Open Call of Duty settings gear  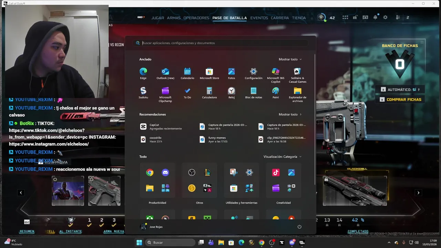pos(385,18)
